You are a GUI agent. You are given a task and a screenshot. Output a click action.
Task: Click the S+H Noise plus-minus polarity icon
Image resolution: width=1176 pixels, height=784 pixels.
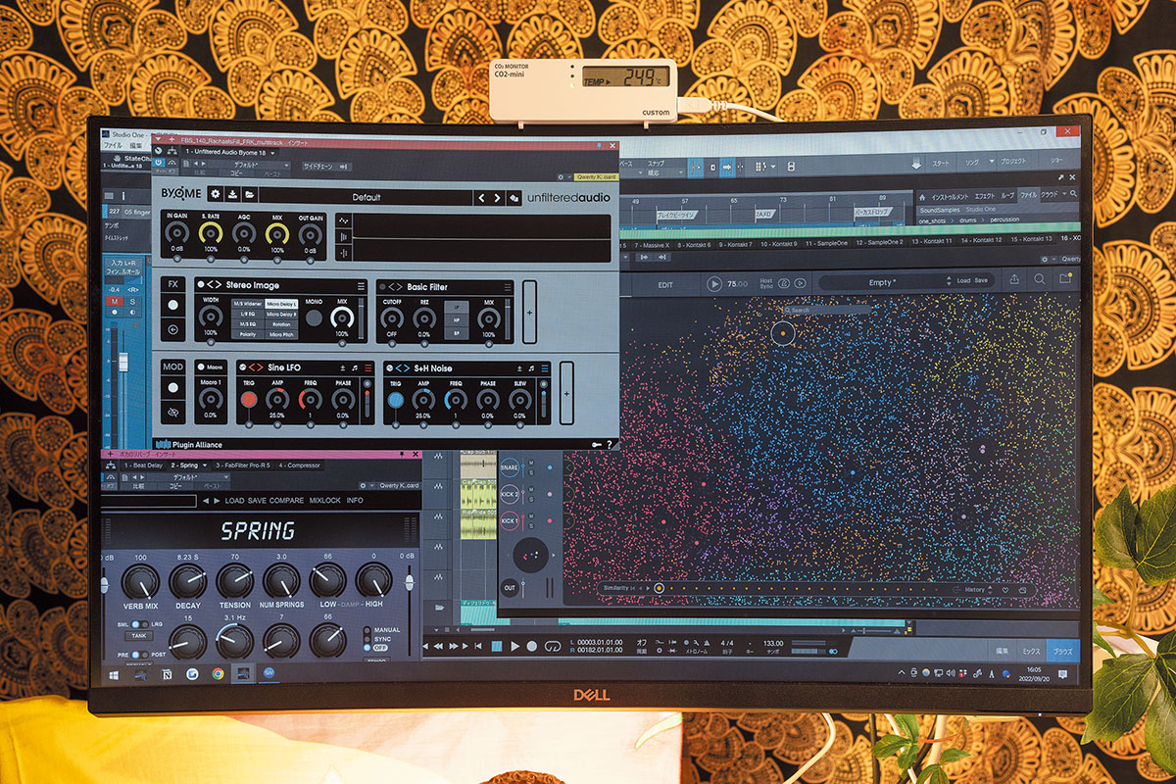click(519, 367)
